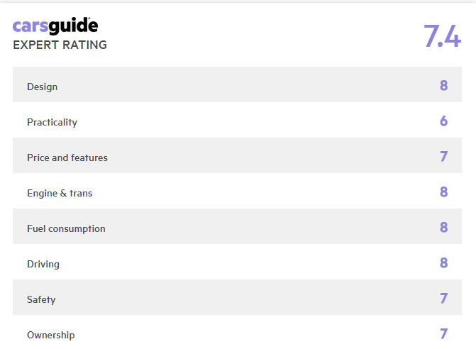476x349 pixels.
Task: Open the Engine & trans row
Action: [x=237, y=191]
